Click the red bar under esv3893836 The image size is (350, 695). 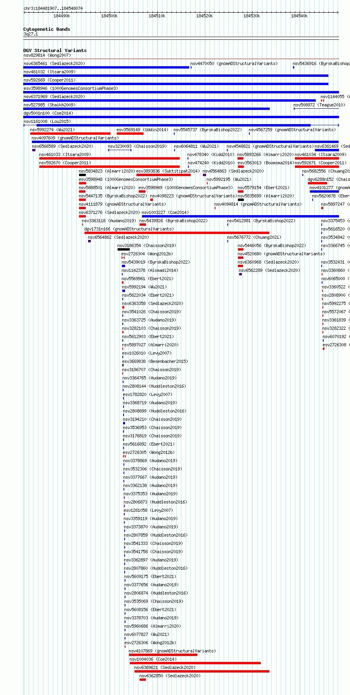[x=164, y=175]
